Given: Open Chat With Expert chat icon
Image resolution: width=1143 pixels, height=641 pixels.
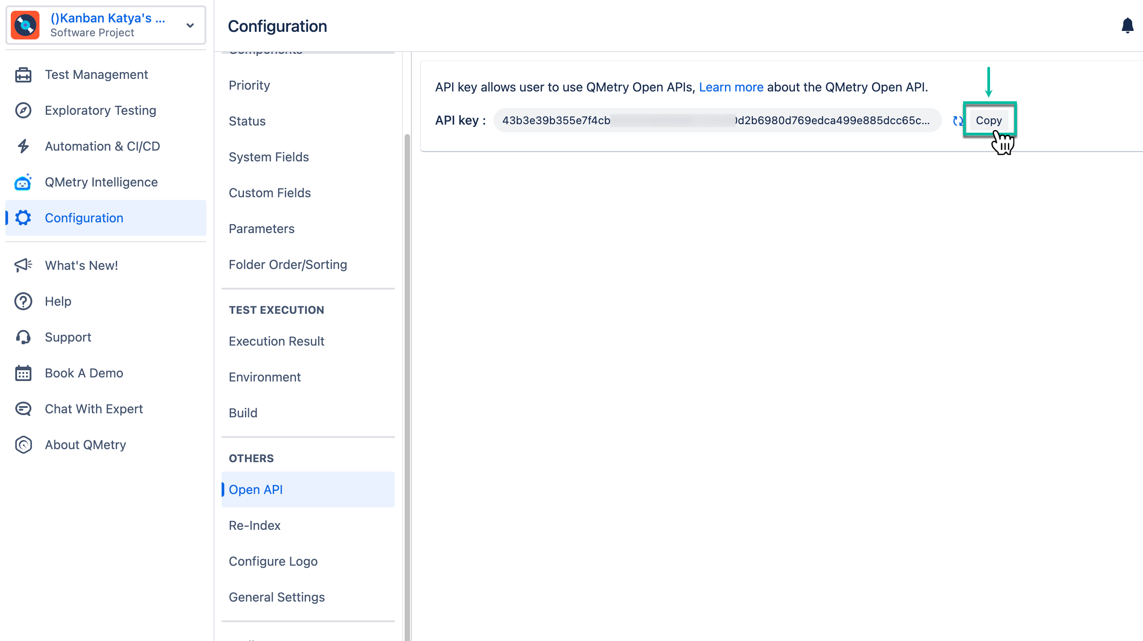Looking at the screenshot, I should pos(22,408).
